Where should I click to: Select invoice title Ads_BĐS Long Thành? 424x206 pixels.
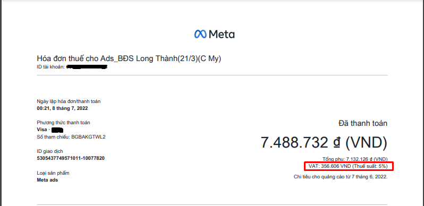click(x=129, y=58)
